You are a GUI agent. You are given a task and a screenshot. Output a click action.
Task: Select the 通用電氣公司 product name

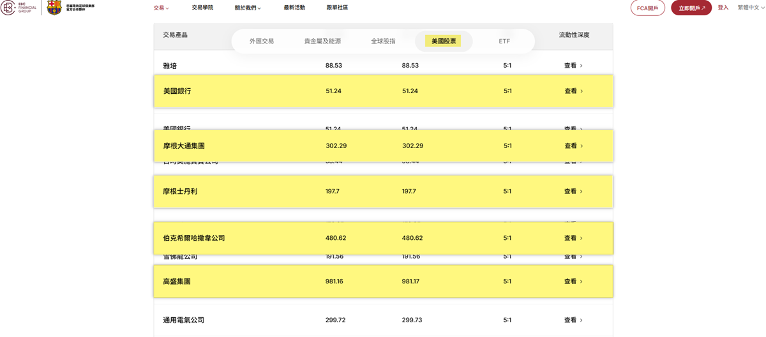click(x=184, y=320)
